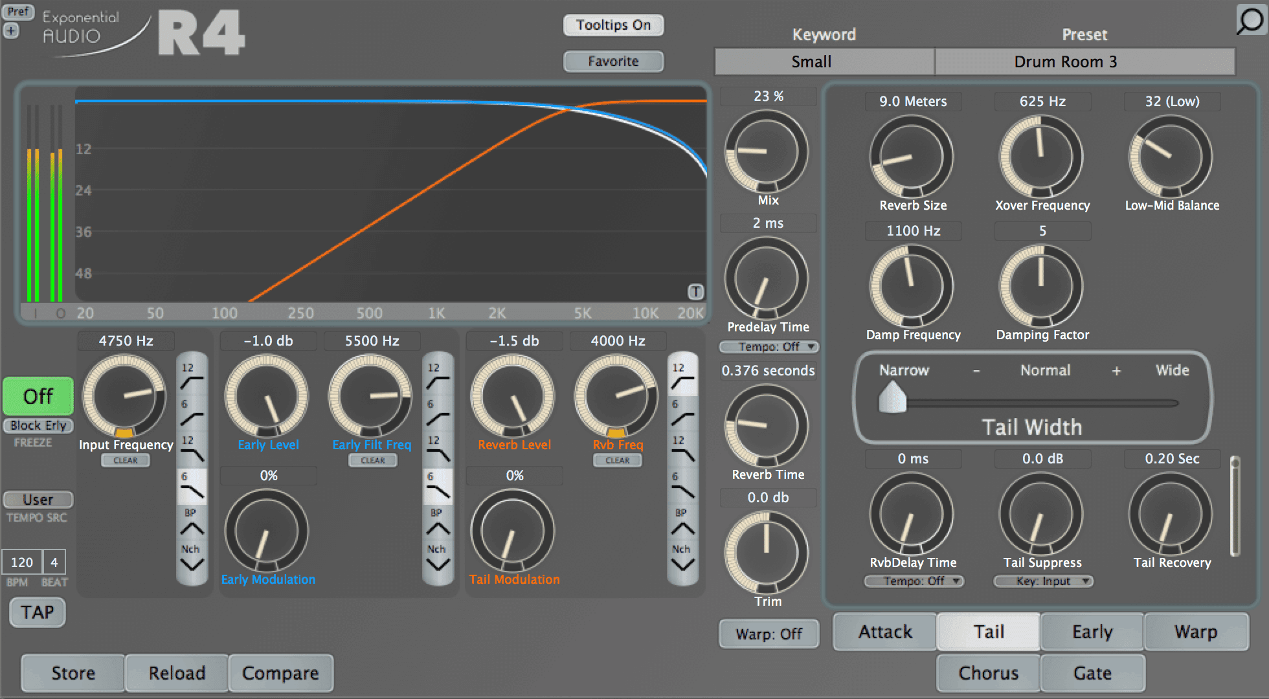Switch to the Early tab
This screenshot has width=1269, height=699.
(1092, 632)
